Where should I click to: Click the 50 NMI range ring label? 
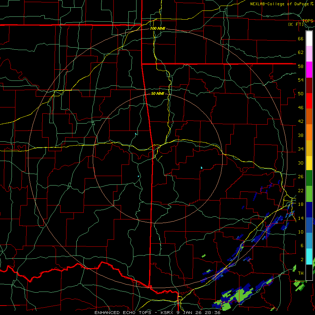(x=158, y=93)
